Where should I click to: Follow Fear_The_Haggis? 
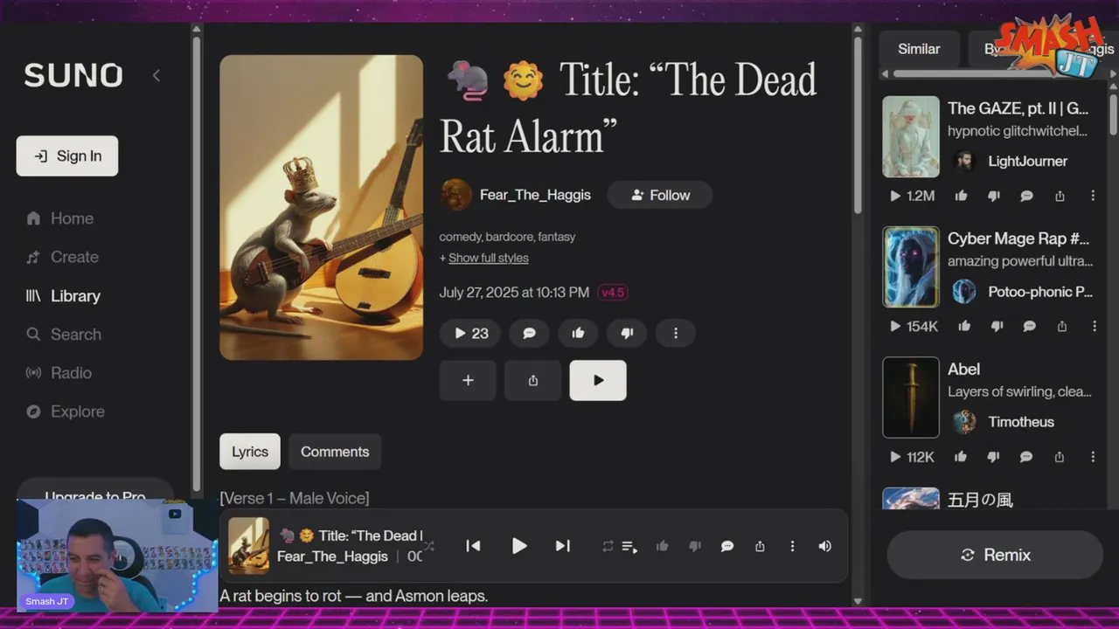[x=660, y=195]
